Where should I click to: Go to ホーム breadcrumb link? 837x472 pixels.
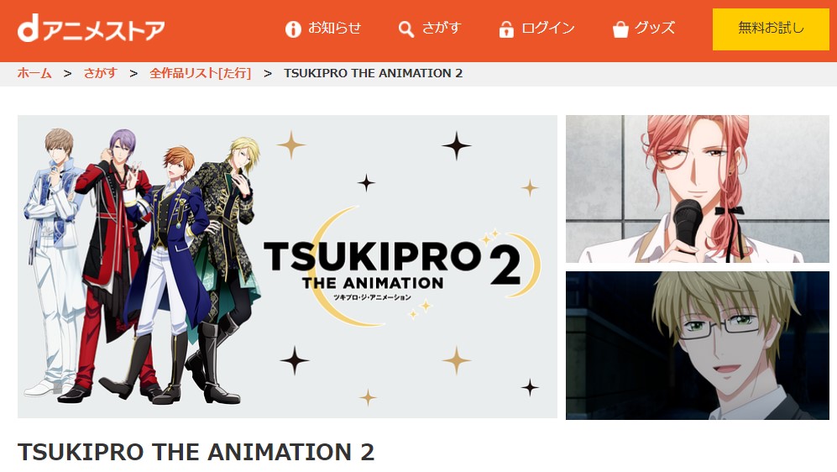[34, 73]
